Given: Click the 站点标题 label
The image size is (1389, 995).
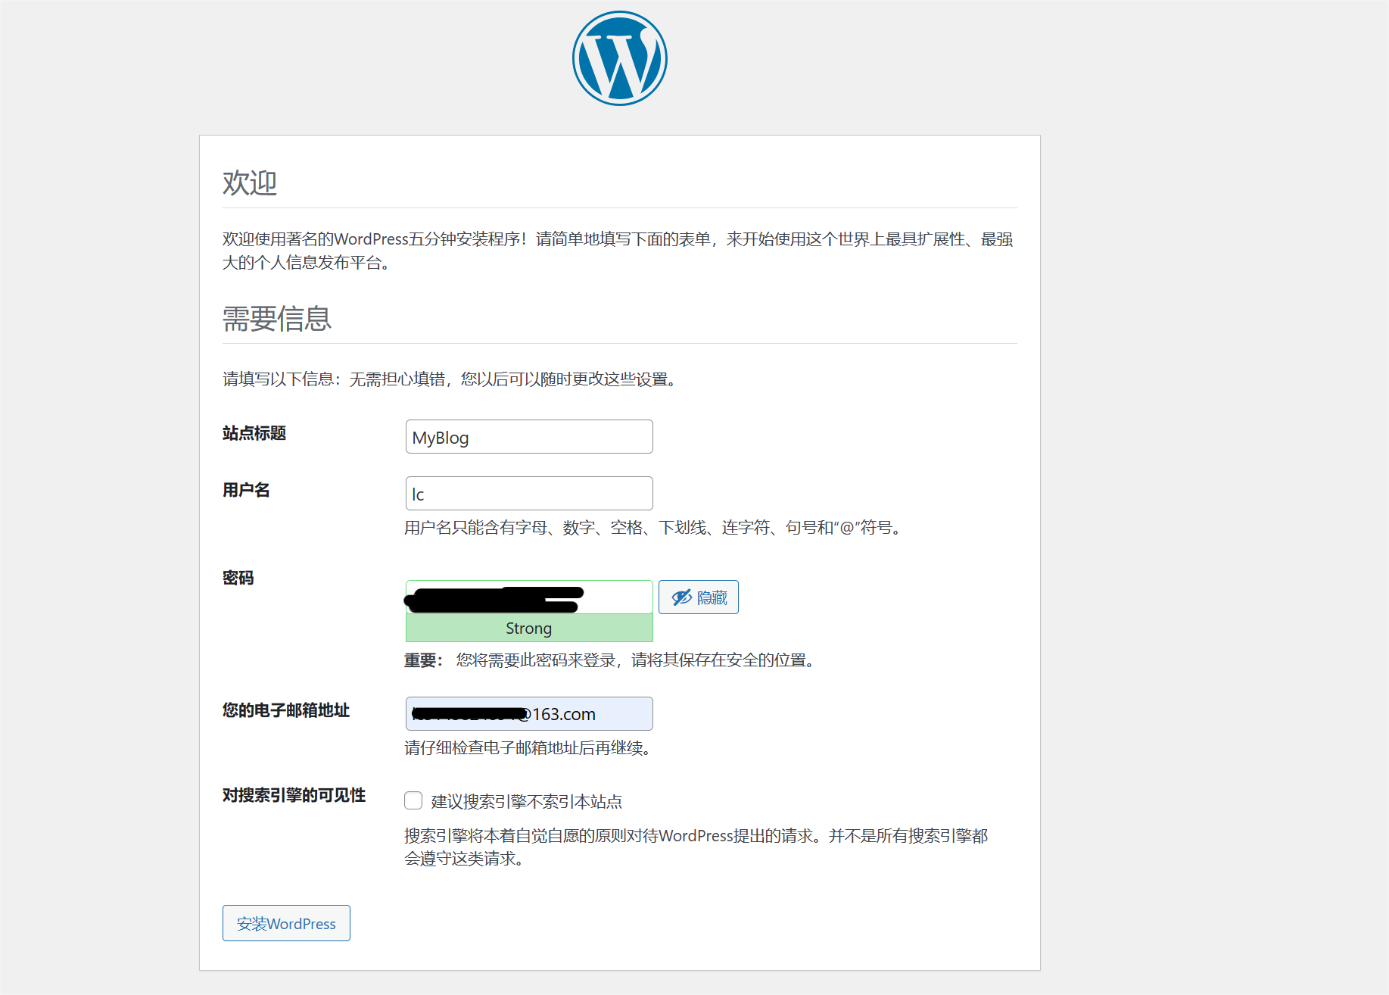Looking at the screenshot, I should (254, 433).
